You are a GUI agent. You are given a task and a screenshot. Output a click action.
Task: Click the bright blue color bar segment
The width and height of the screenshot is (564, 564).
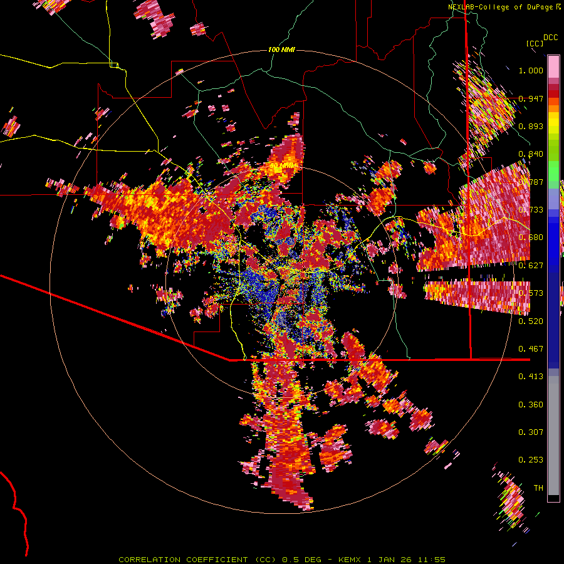(x=553, y=240)
